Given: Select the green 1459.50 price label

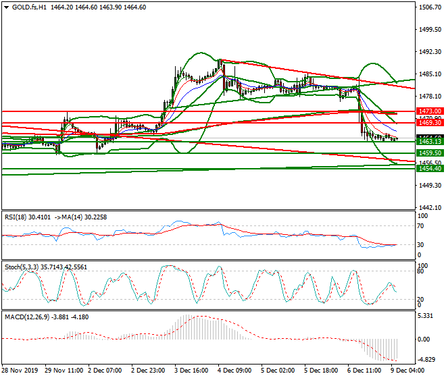Looking at the screenshot, I should click(x=430, y=153).
